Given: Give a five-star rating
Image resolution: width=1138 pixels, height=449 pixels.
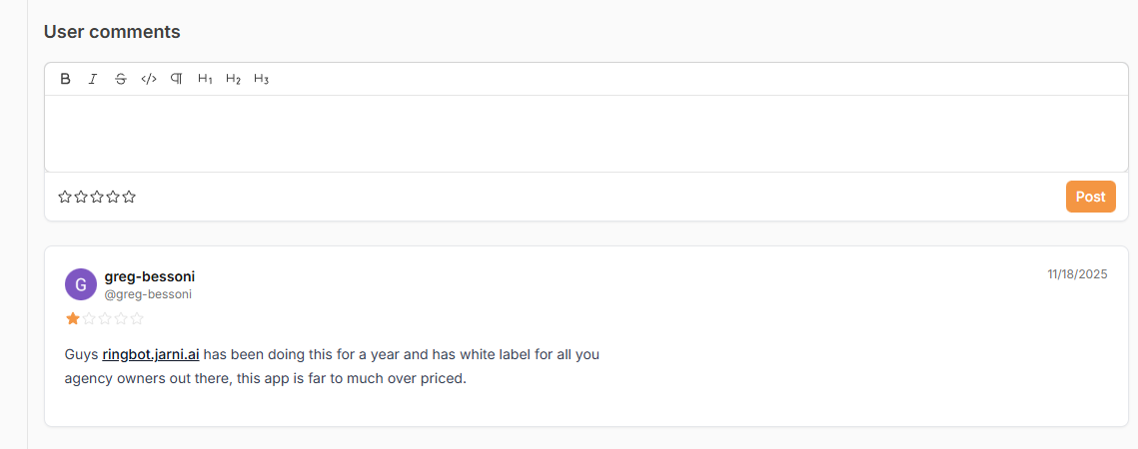Looking at the screenshot, I should click(x=129, y=197).
